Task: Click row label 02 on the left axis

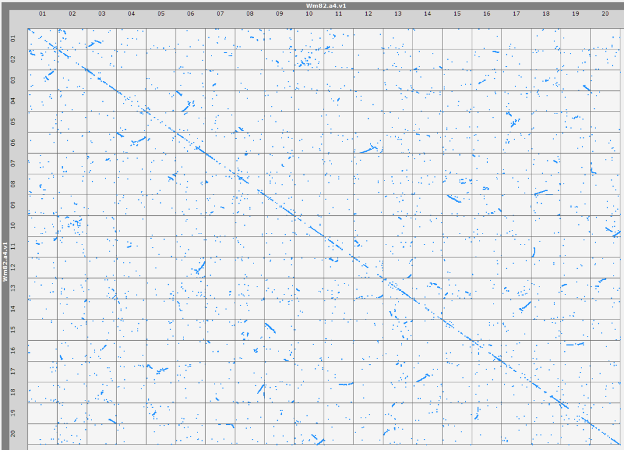Action: pyautogui.click(x=13, y=59)
